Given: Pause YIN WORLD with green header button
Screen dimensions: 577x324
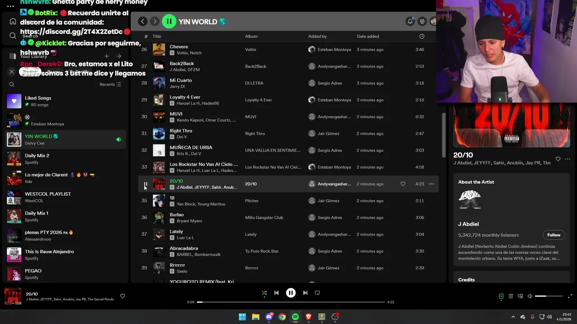Looking at the screenshot, I should click(169, 21).
